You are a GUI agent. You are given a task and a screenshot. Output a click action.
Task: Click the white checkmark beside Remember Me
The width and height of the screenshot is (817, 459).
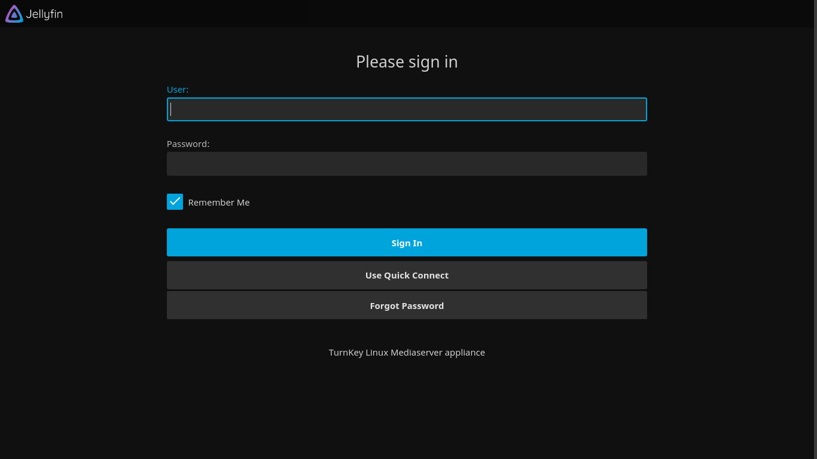point(175,202)
